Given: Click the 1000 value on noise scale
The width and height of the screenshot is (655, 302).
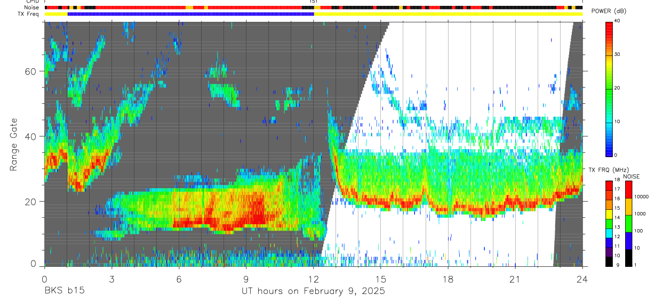Looking at the screenshot, I should tap(640, 214).
